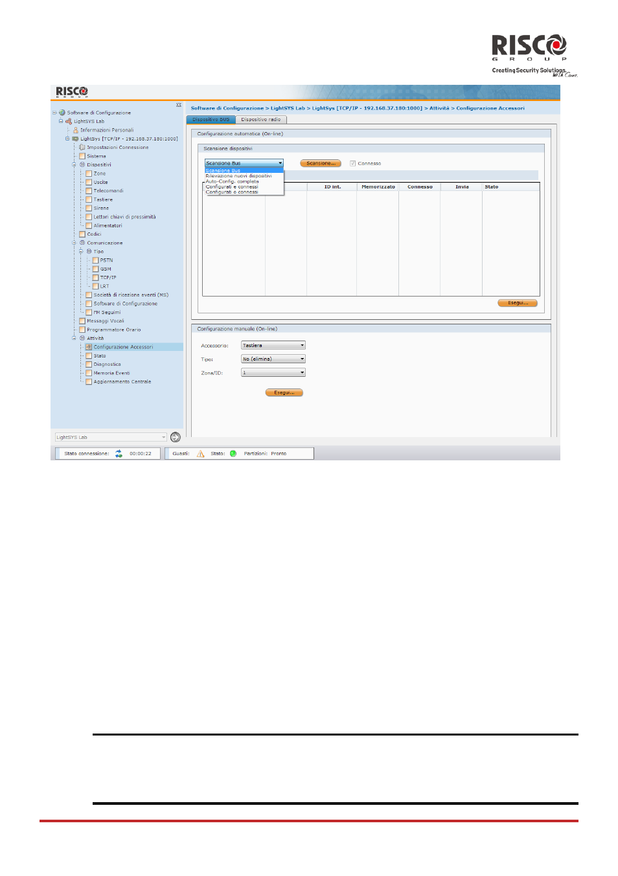Open the Accessorio dropdown showing Tastiera
The height and width of the screenshot is (876, 618).
click(x=273, y=346)
